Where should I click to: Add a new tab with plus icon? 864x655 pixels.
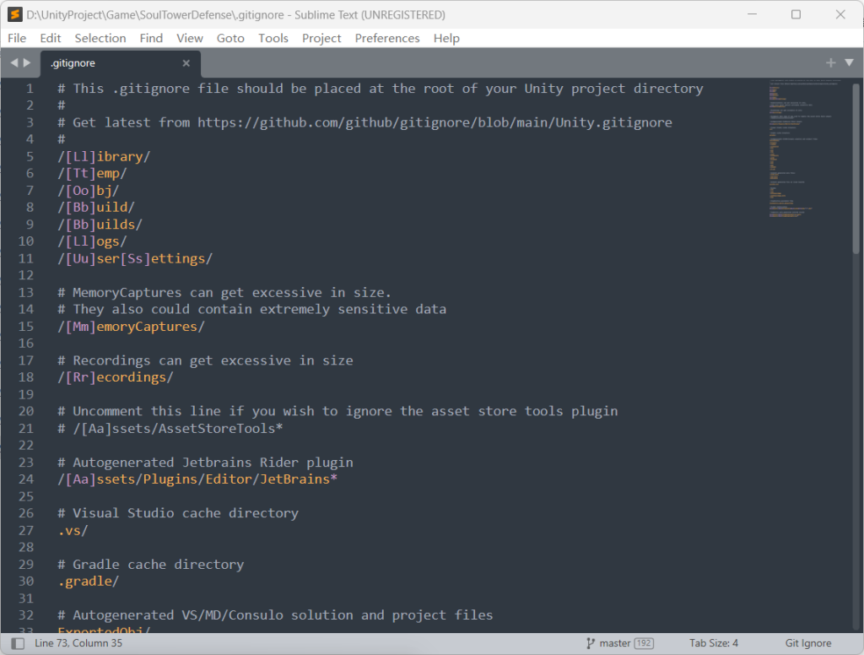tap(830, 62)
